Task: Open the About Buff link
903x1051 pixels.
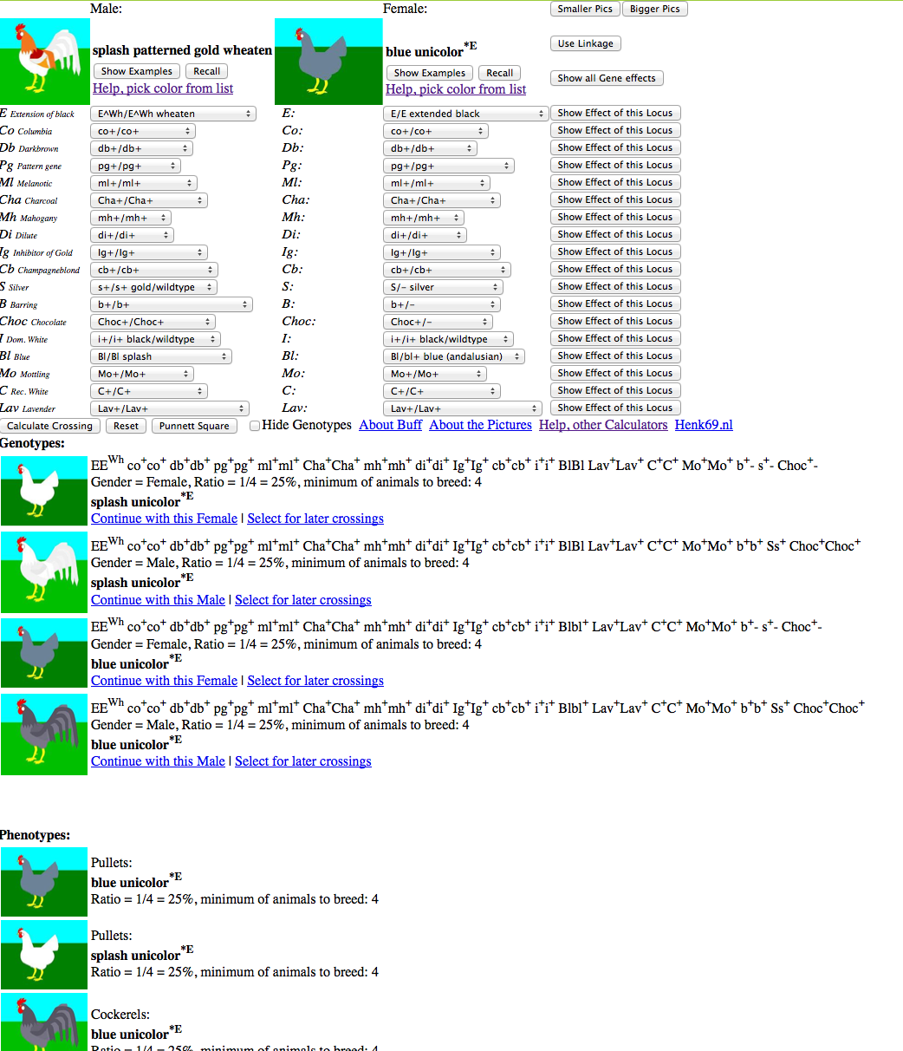Action: click(x=390, y=425)
